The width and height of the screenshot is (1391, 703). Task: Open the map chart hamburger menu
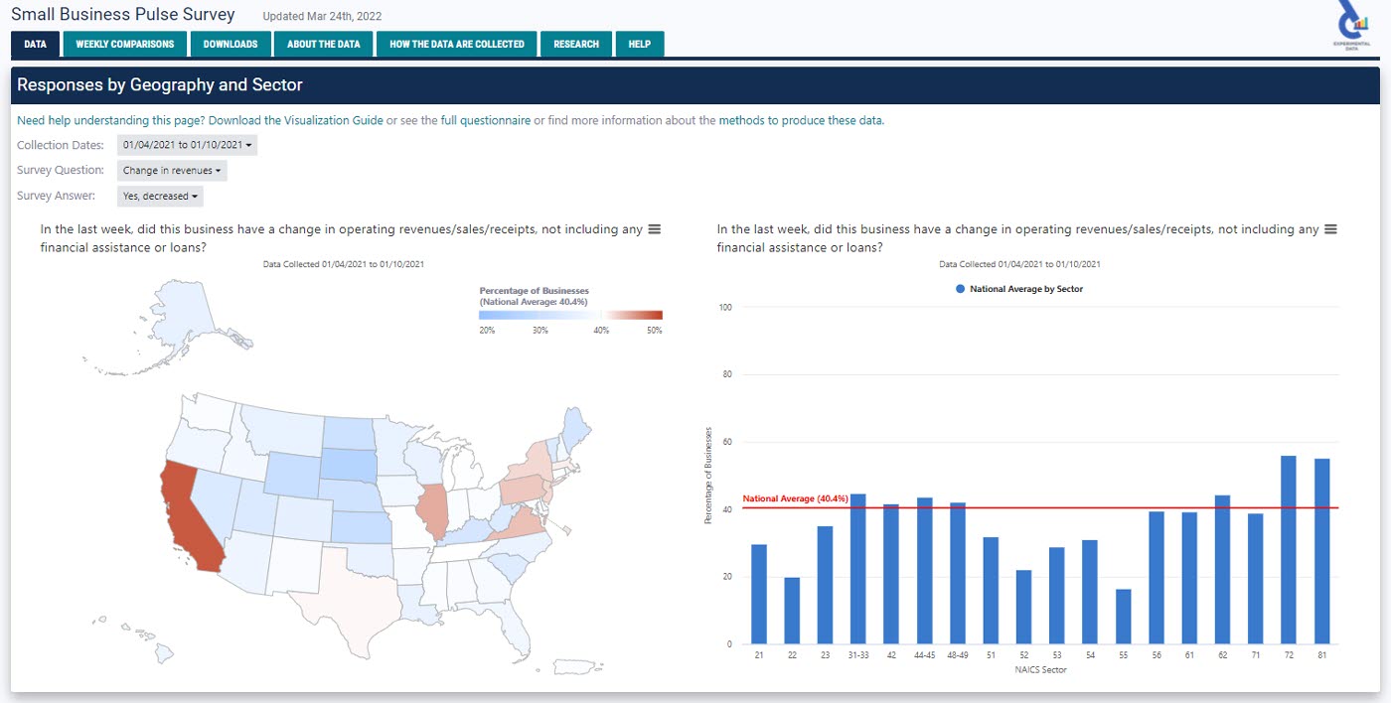pos(655,229)
